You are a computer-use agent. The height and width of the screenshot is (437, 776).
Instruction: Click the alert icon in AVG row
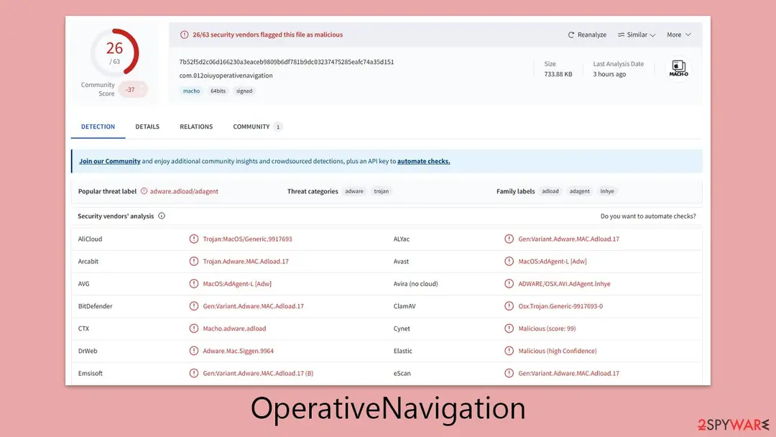pyautogui.click(x=193, y=284)
